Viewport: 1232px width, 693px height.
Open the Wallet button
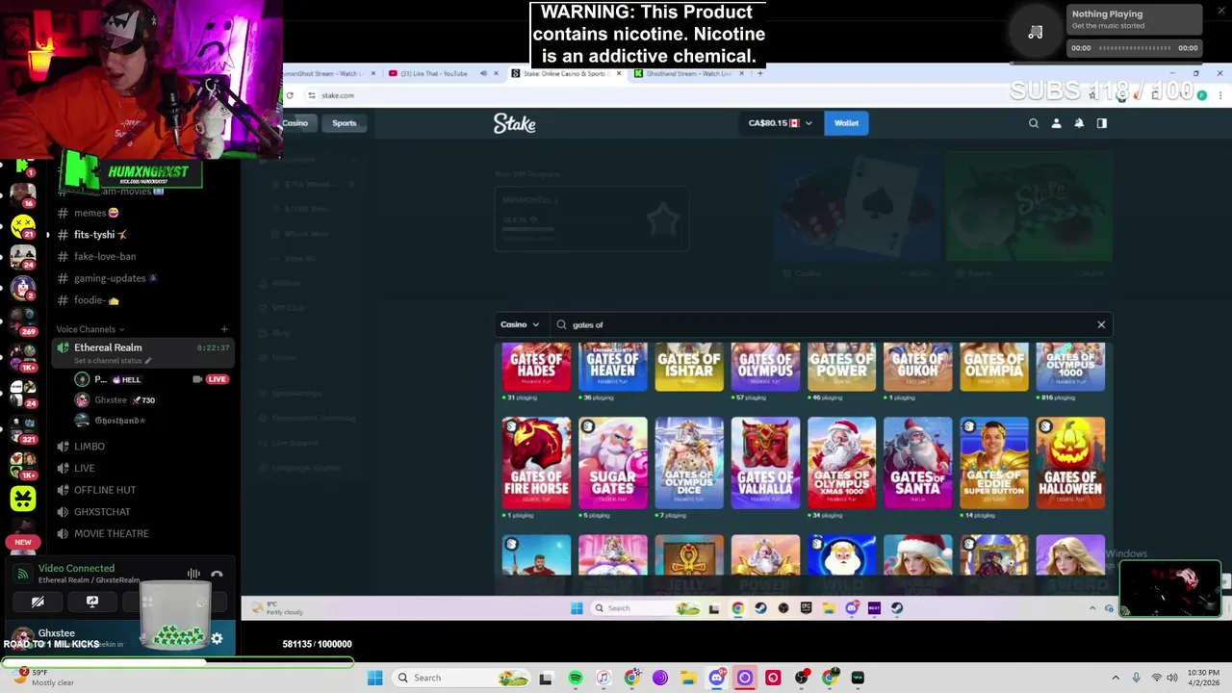click(x=846, y=123)
